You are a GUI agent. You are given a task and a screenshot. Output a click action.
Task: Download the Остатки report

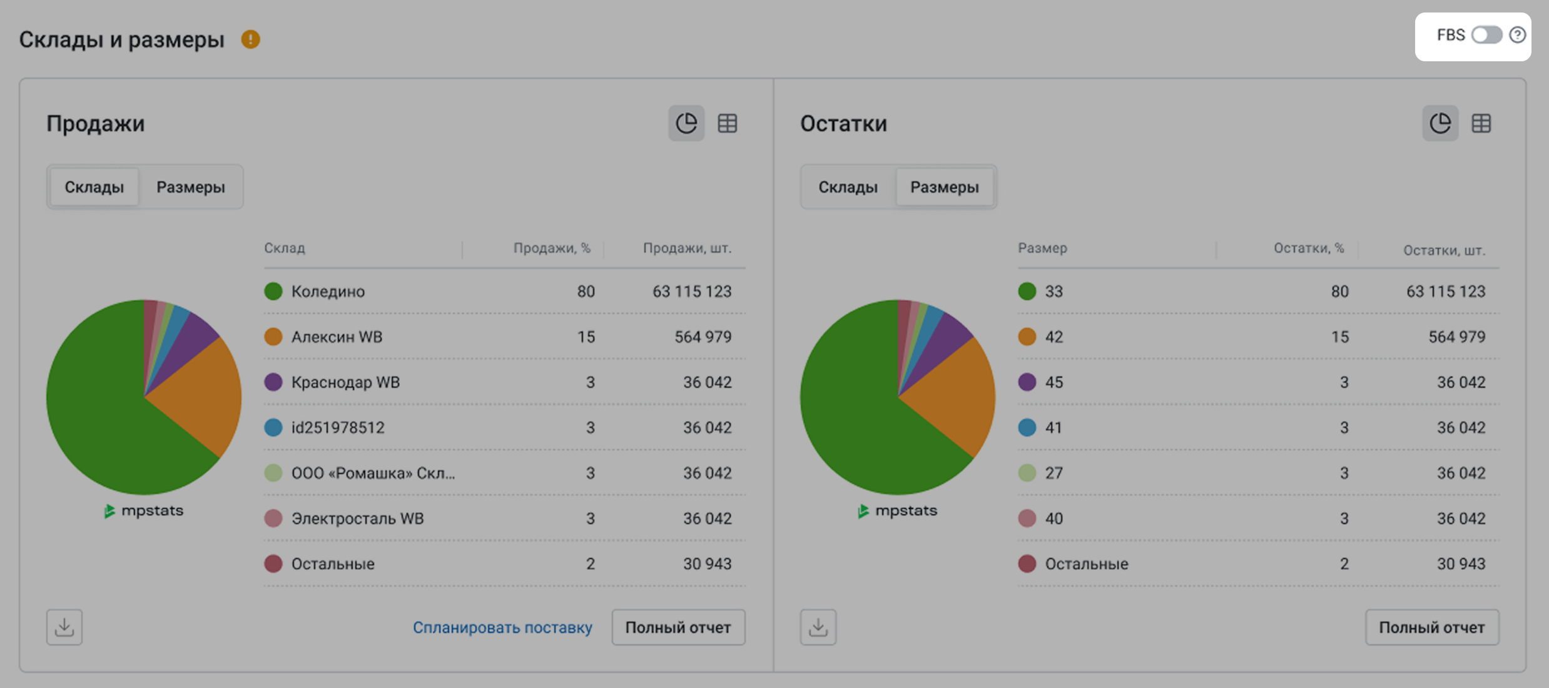pyautogui.click(x=818, y=627)
